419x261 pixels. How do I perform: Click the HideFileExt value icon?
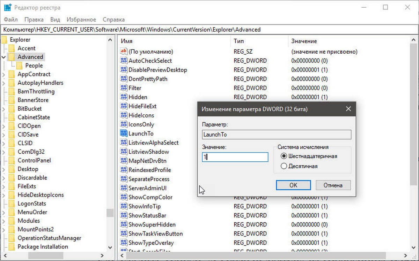(x=124, y=106)
